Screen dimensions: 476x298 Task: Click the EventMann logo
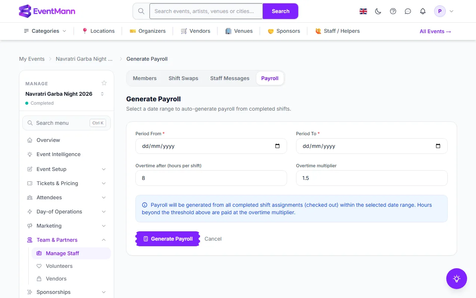point(47,11)
